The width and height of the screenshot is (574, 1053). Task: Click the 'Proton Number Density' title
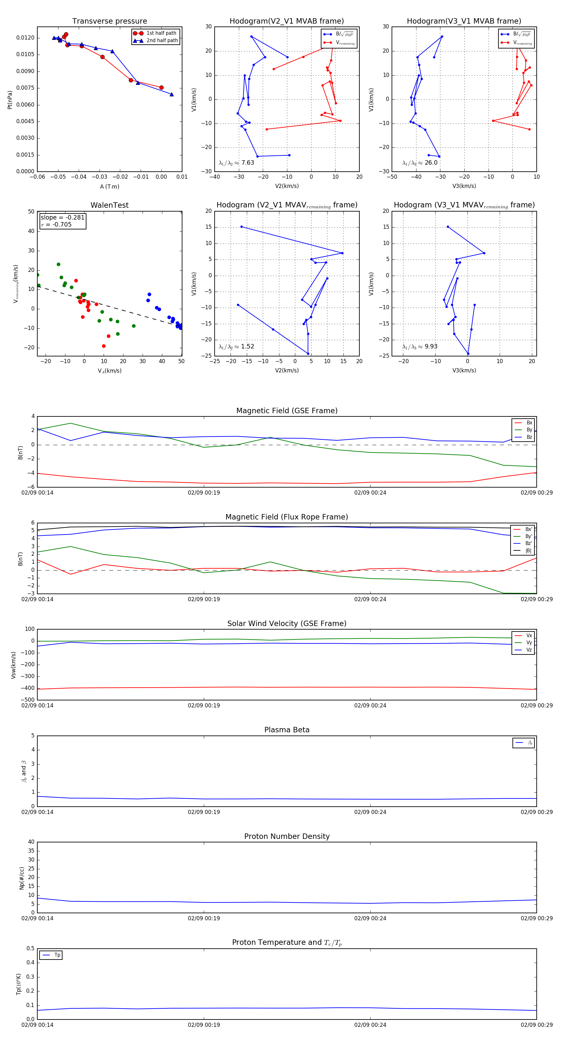click(x=287, y=836)
